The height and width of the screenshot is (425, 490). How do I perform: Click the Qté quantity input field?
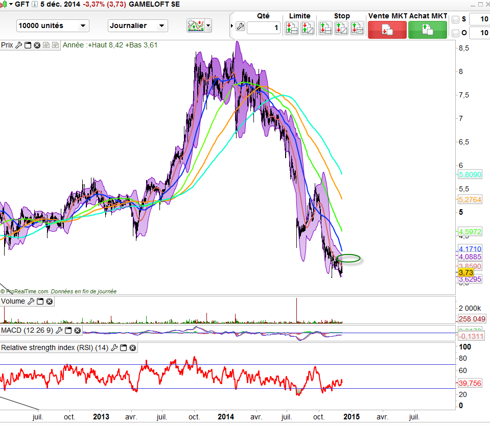264,28
